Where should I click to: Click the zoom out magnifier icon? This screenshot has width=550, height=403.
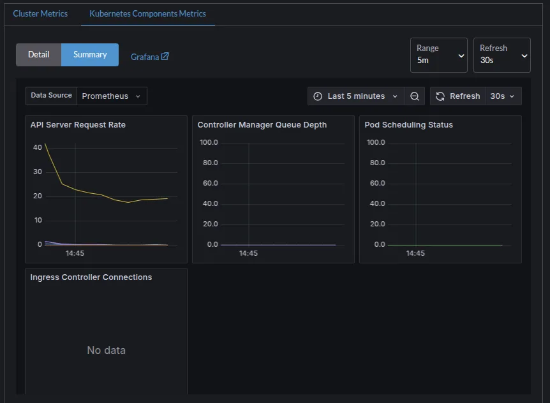415,96
